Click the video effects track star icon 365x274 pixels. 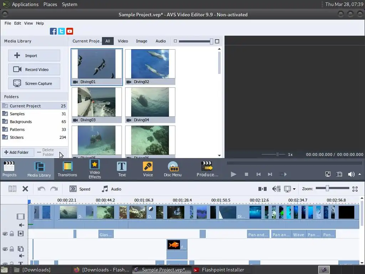point(20,233)
